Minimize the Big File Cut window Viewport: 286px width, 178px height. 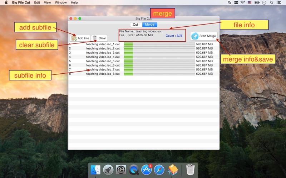75,19
